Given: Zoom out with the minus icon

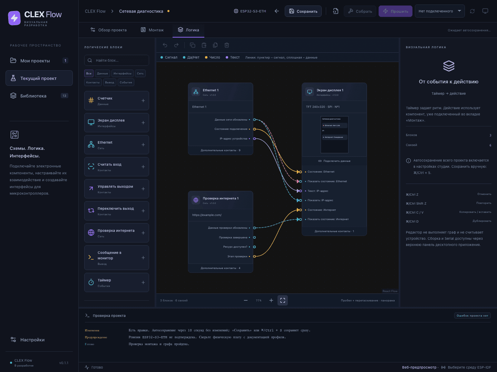Looking at the screenshot, I should point(246,300).
